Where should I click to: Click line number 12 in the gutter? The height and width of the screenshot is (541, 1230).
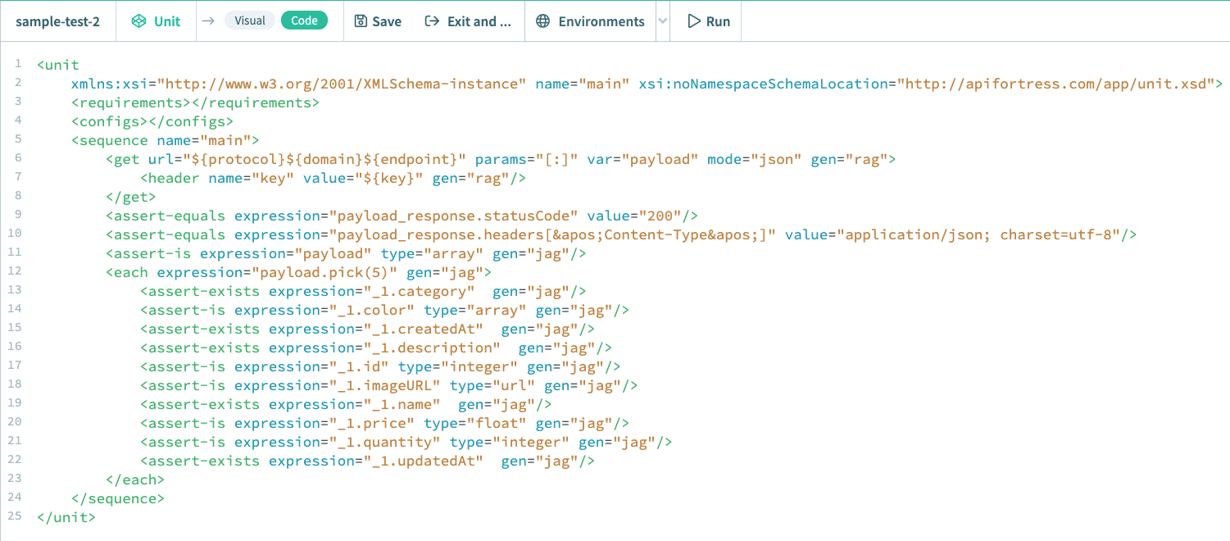pyautogui.click(x=18, y=271)
